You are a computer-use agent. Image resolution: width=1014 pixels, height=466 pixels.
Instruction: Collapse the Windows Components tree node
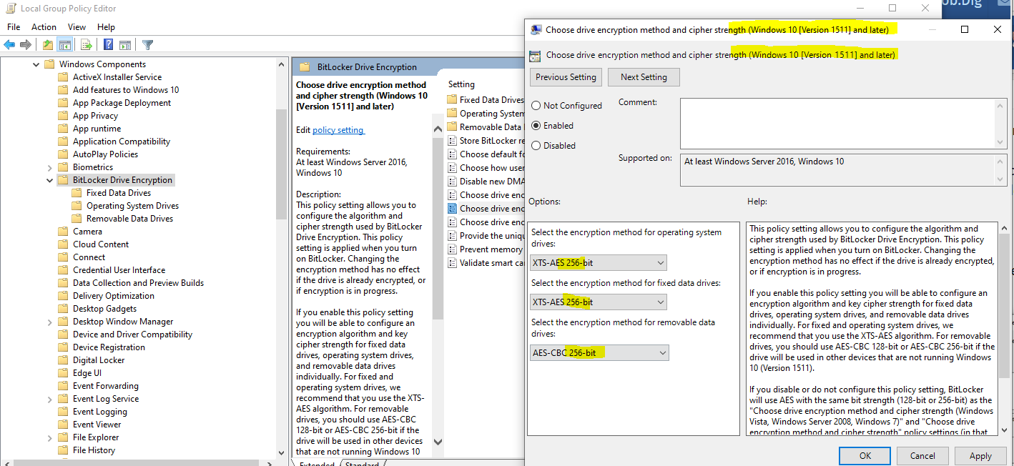(x=36, y=64)
